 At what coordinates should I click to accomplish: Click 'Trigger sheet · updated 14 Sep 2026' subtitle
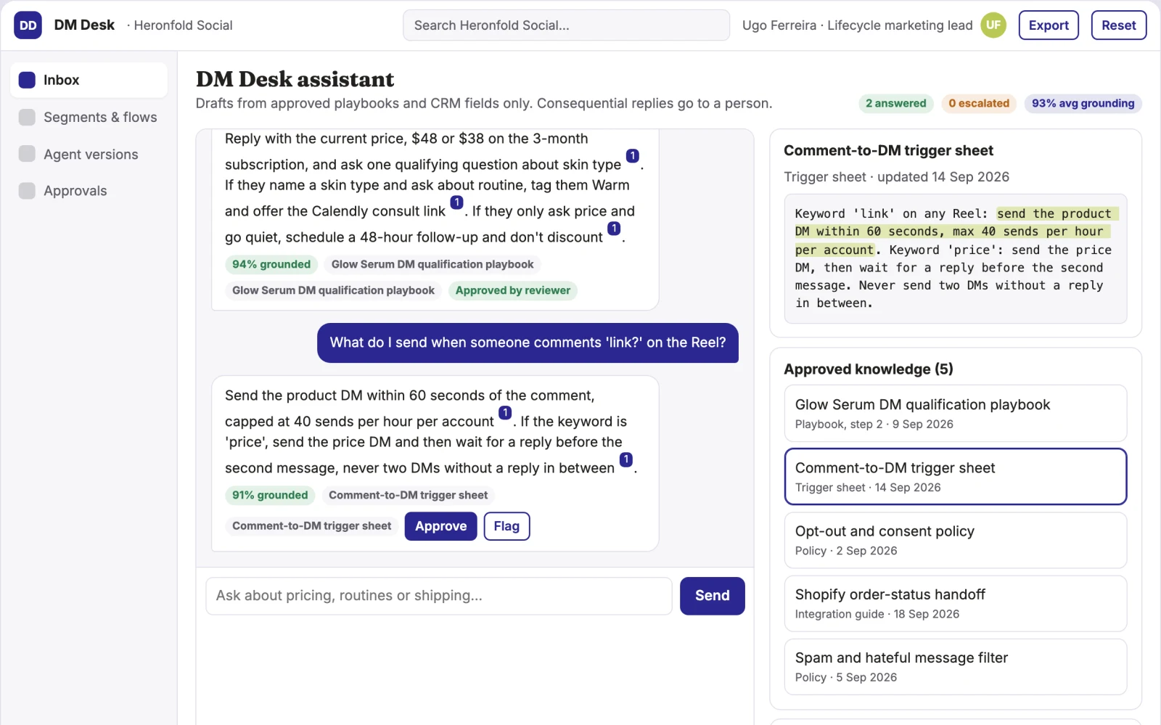896,177
